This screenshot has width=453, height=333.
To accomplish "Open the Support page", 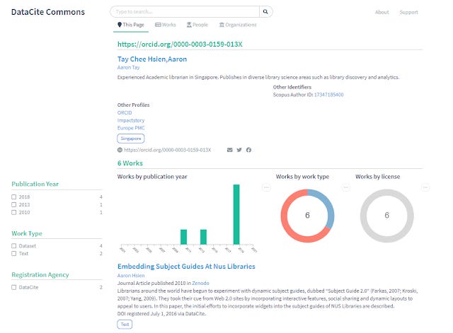I will pos(408,12).
